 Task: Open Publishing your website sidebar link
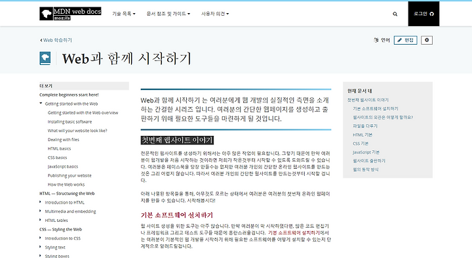coord(69,175)
